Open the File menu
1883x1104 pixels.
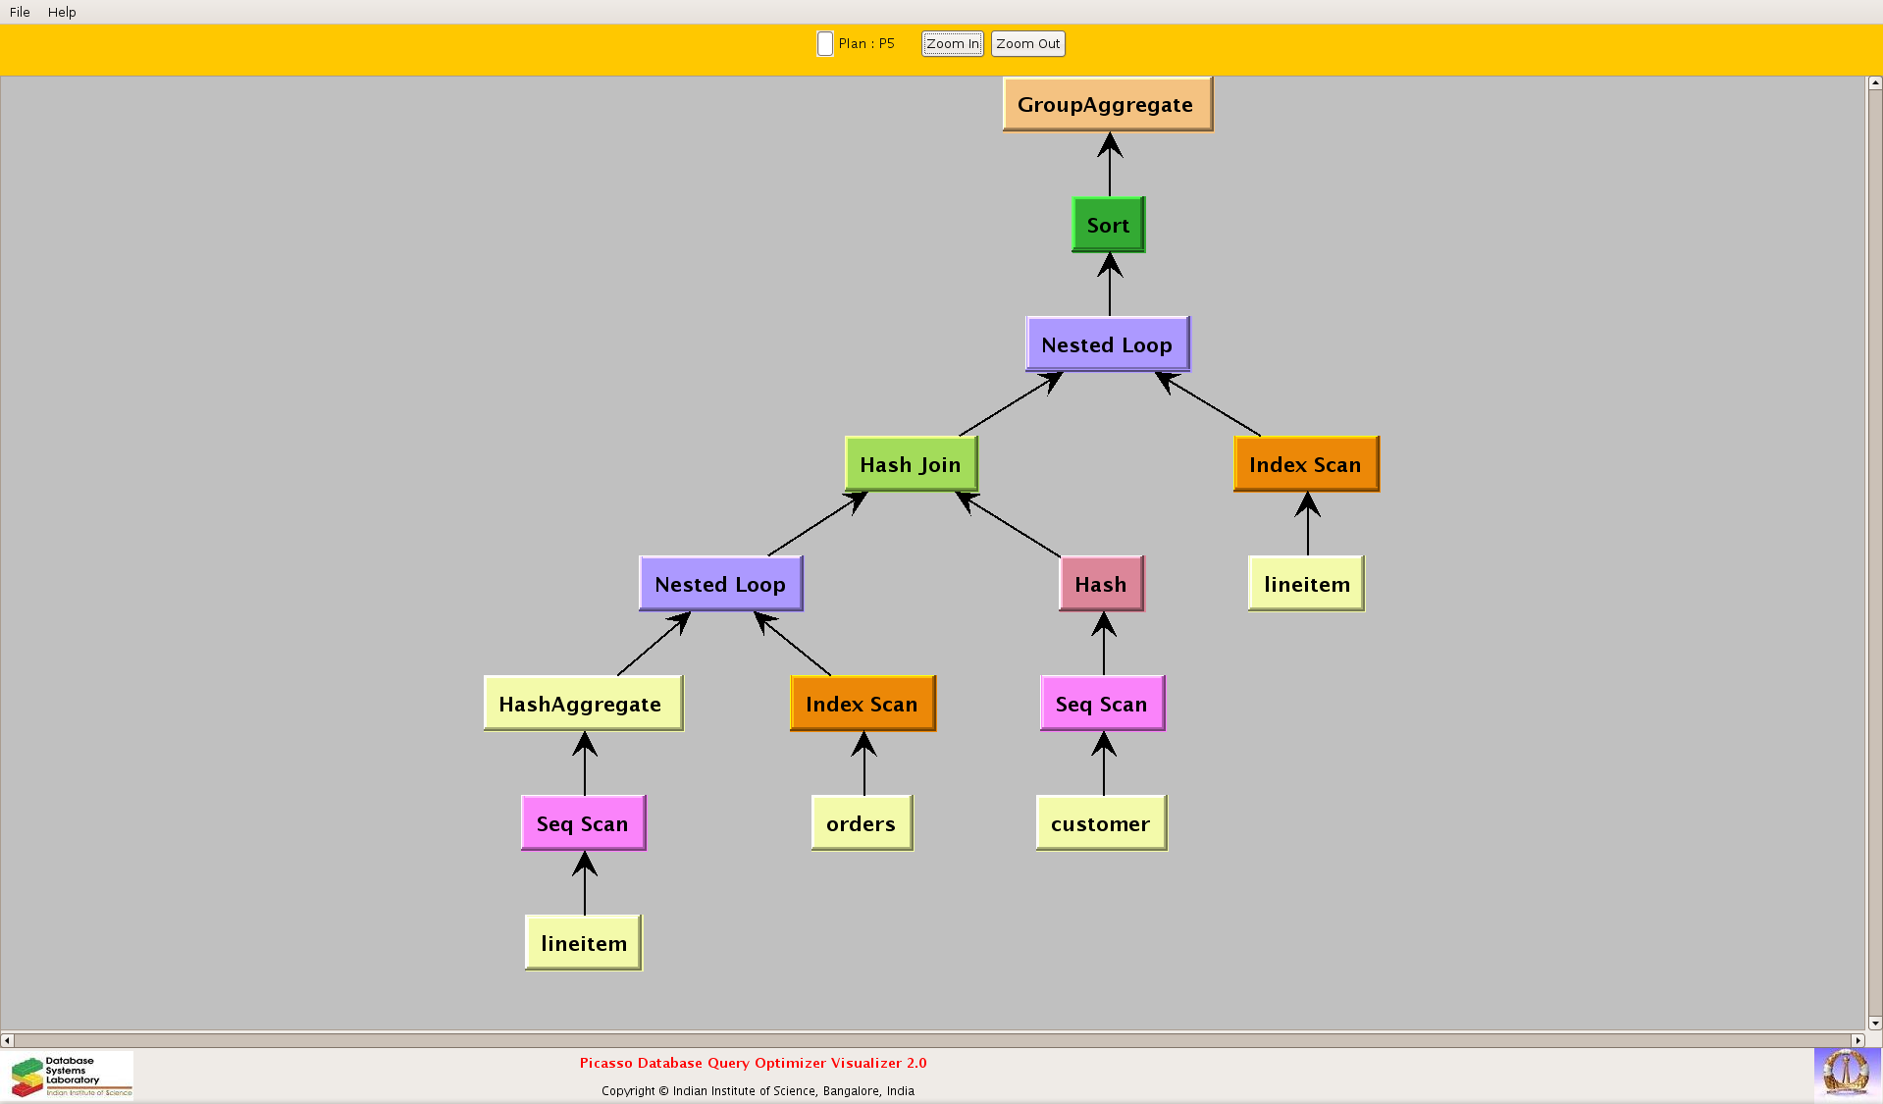[20, 12]
